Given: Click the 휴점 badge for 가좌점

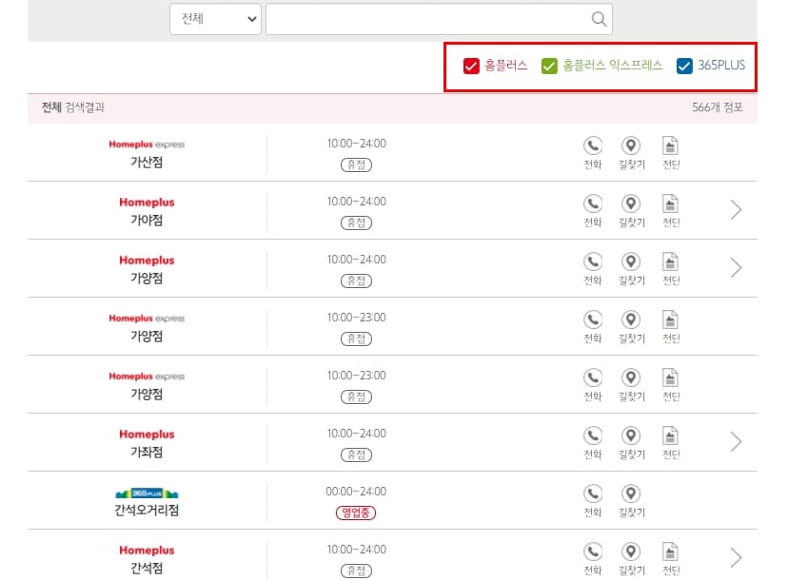Looking at the screenshot, I should coord(356,454).
